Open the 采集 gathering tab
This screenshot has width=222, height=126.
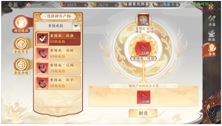pos(212,21)
